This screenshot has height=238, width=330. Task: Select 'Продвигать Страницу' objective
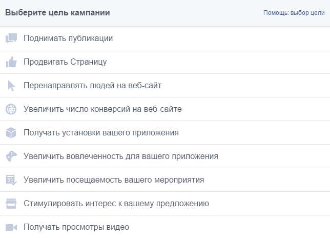[x=65, y=62]
